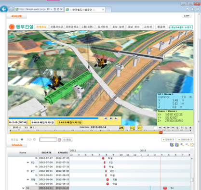201x190 pixels.
Task: Select the 전체조감 view tab
Action: [x=41, y=27]
